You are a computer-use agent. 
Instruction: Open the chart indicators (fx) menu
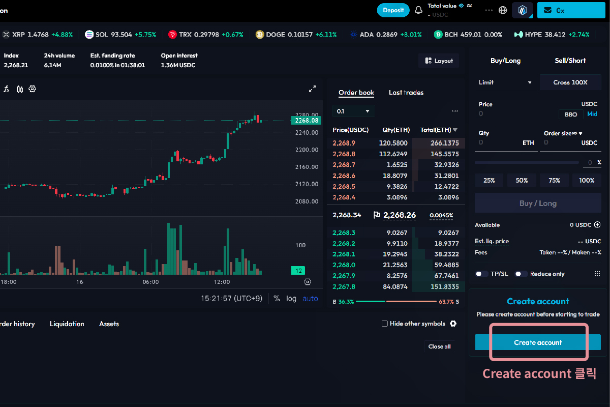pos(7,89)
